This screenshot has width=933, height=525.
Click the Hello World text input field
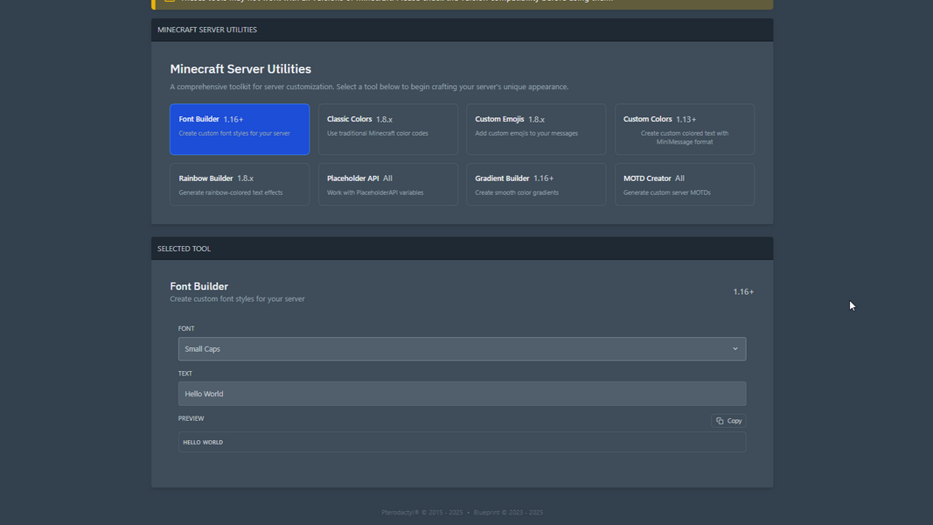tap(462, 394)
